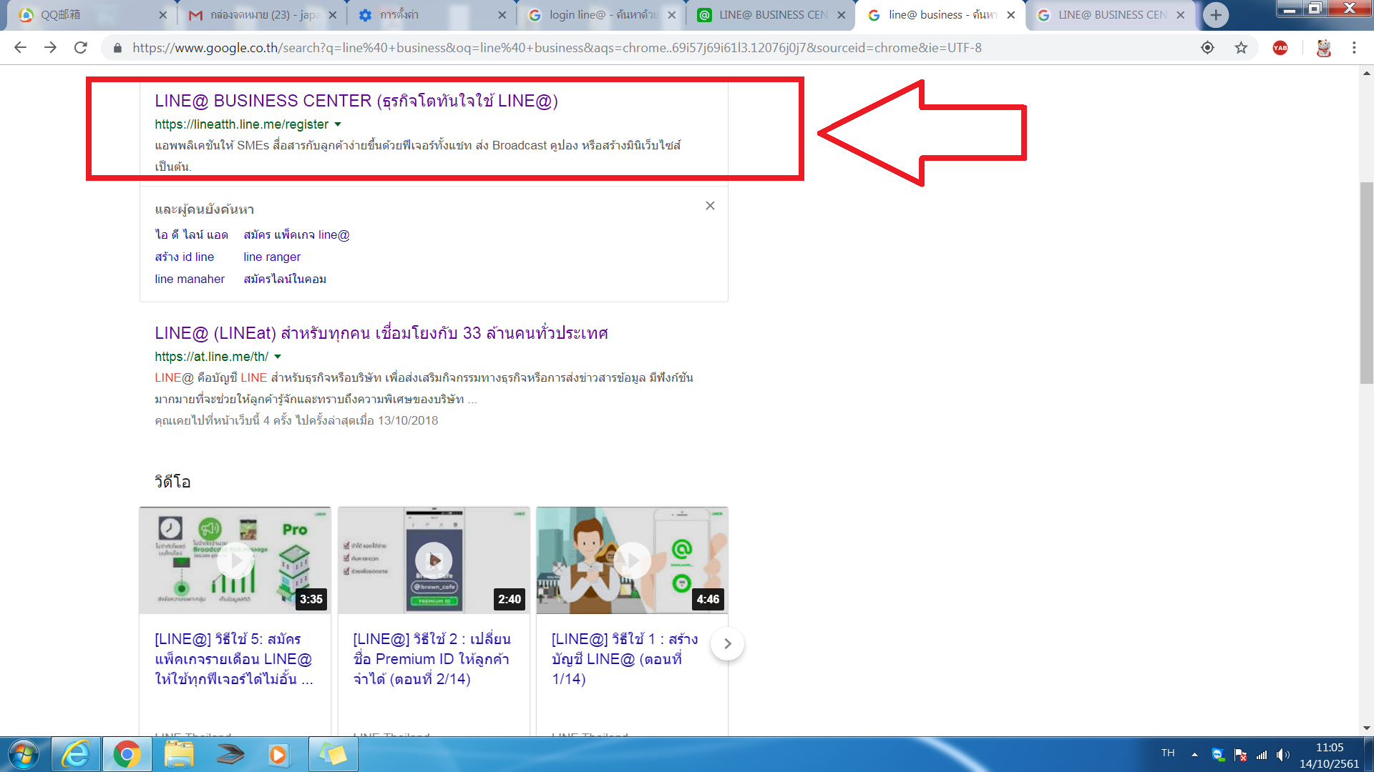The height and width of the screenshot is (772, 1374).
Task: Click the location target icon in address bar
Action: point(1207,47)
